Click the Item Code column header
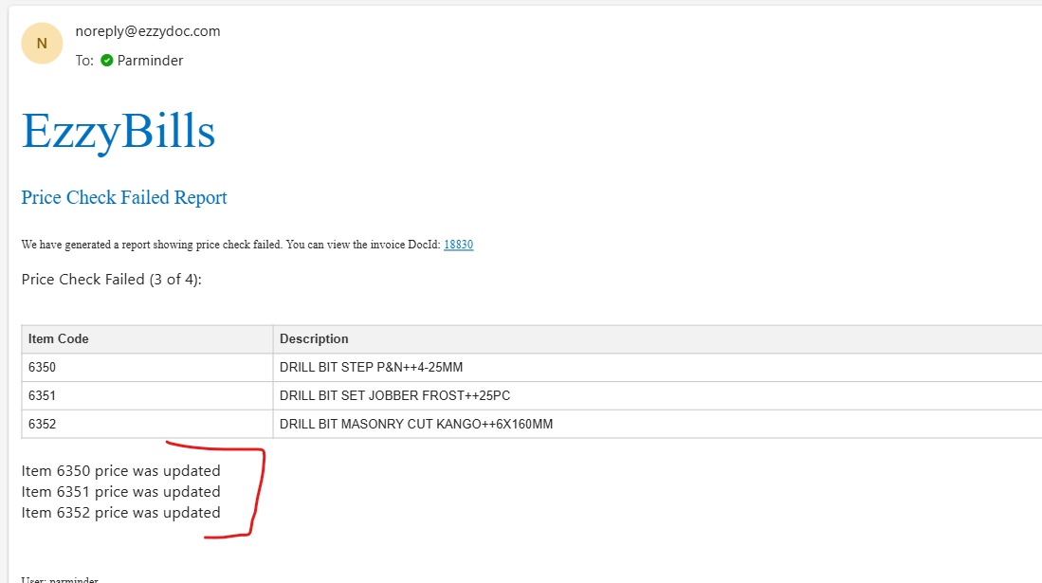The image size is (1042, 583). tap(148, 339)
